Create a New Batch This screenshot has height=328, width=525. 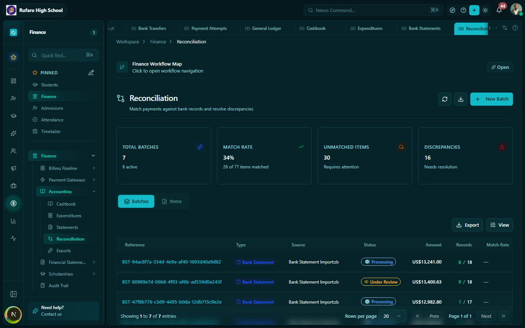coord(491,99)
